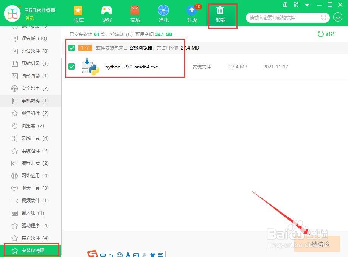The width and height of the screenshot is (348, 257).
Task: Click the 2021-11-17 date value
Action: [276, 67]
